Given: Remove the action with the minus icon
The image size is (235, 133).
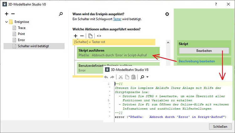Looking at the screenshot, I should coord(82,36).
